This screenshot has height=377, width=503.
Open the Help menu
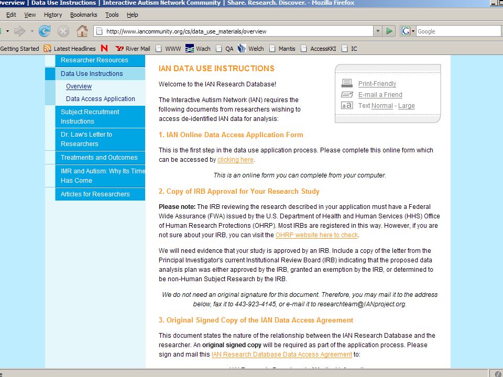(132, 15)
